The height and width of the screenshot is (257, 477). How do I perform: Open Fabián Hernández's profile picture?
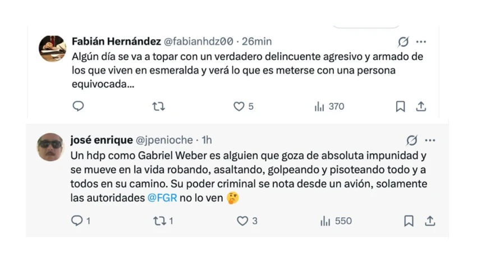pyautogui.click(x=52, y=48)
